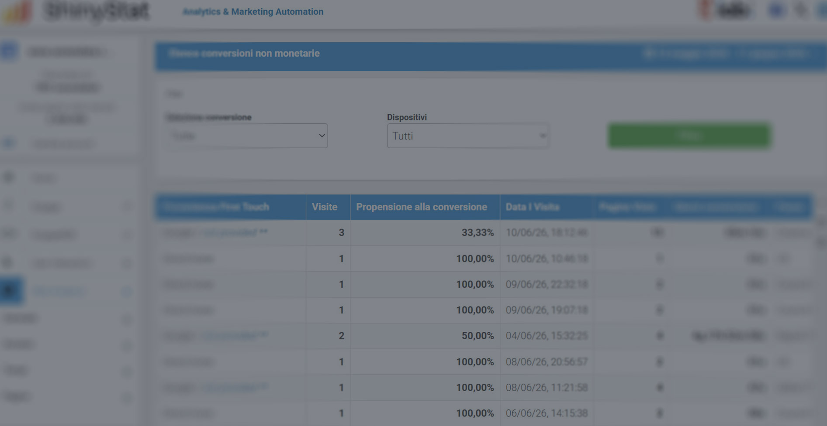
Task: Click the ShinyStat logo at top left
Action: (76, 11)
